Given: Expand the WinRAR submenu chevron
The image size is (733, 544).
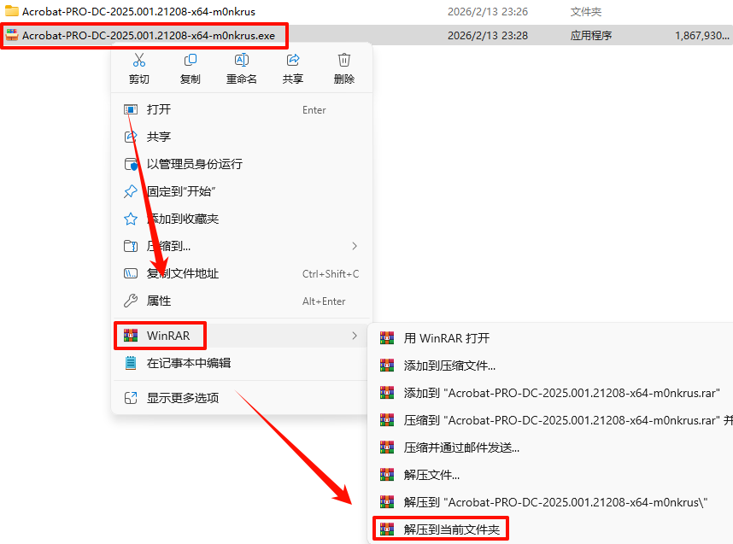Looking at the screenshot, I should click(x=355, y=336).
